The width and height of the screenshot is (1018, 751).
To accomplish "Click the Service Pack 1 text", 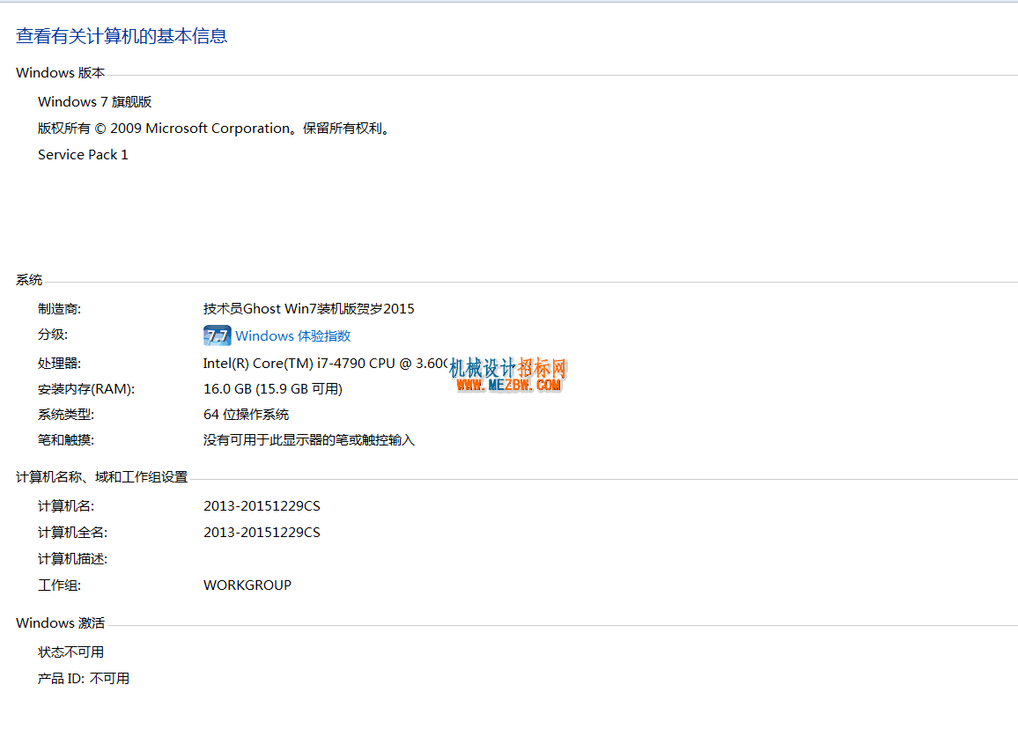I will click(83, 154).
